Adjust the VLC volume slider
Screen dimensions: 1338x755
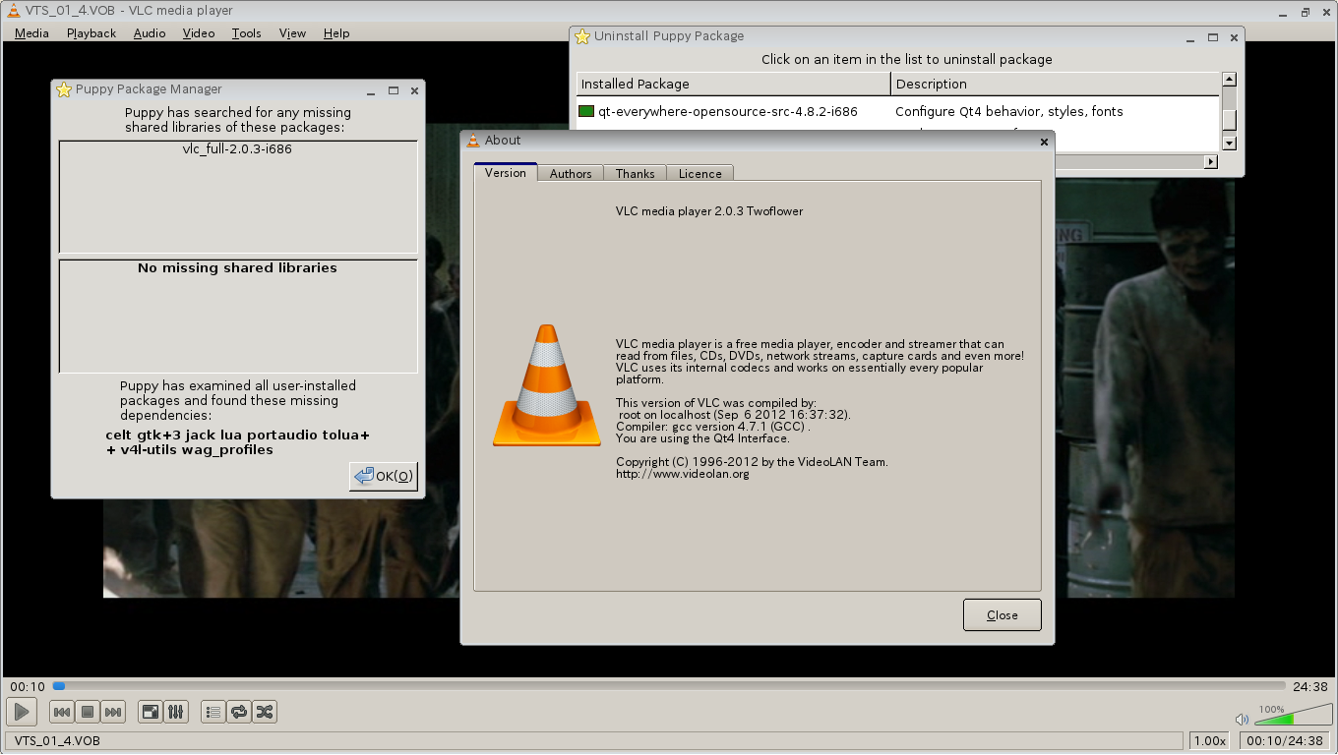[x=1293, y=716]
